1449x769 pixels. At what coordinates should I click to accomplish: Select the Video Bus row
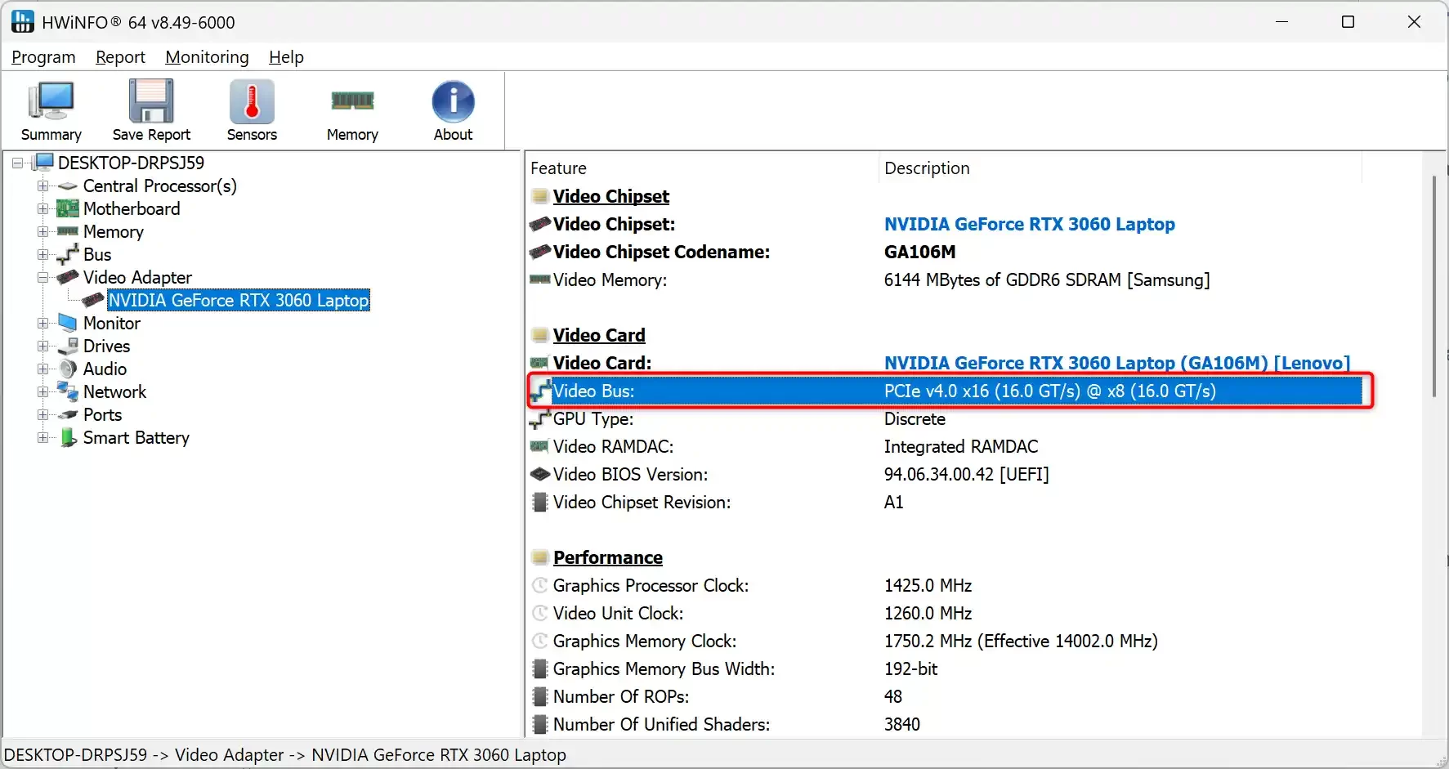pos(946,391)
